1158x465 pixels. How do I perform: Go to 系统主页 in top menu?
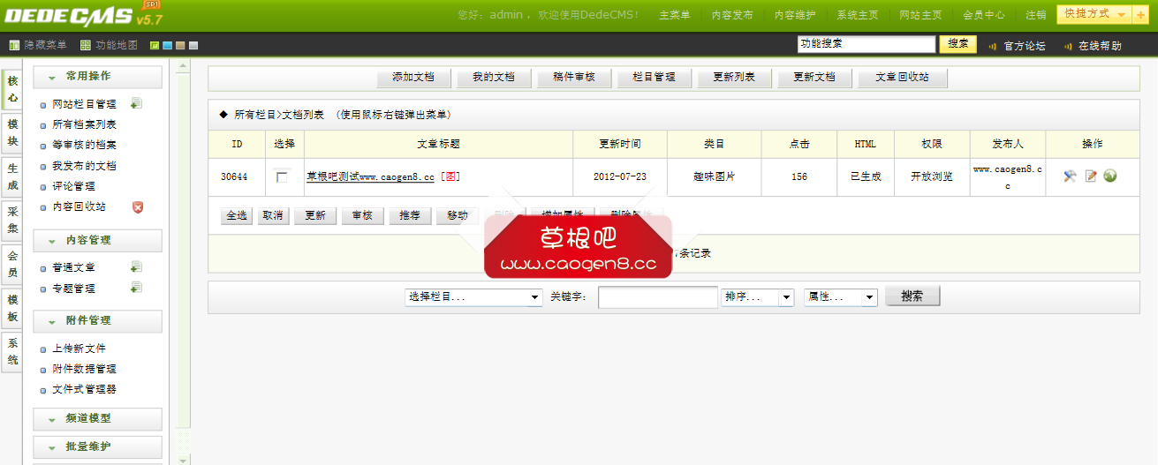click(858, 15)
